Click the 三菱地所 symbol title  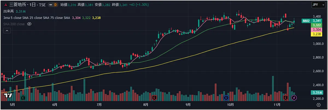(16, 5)
